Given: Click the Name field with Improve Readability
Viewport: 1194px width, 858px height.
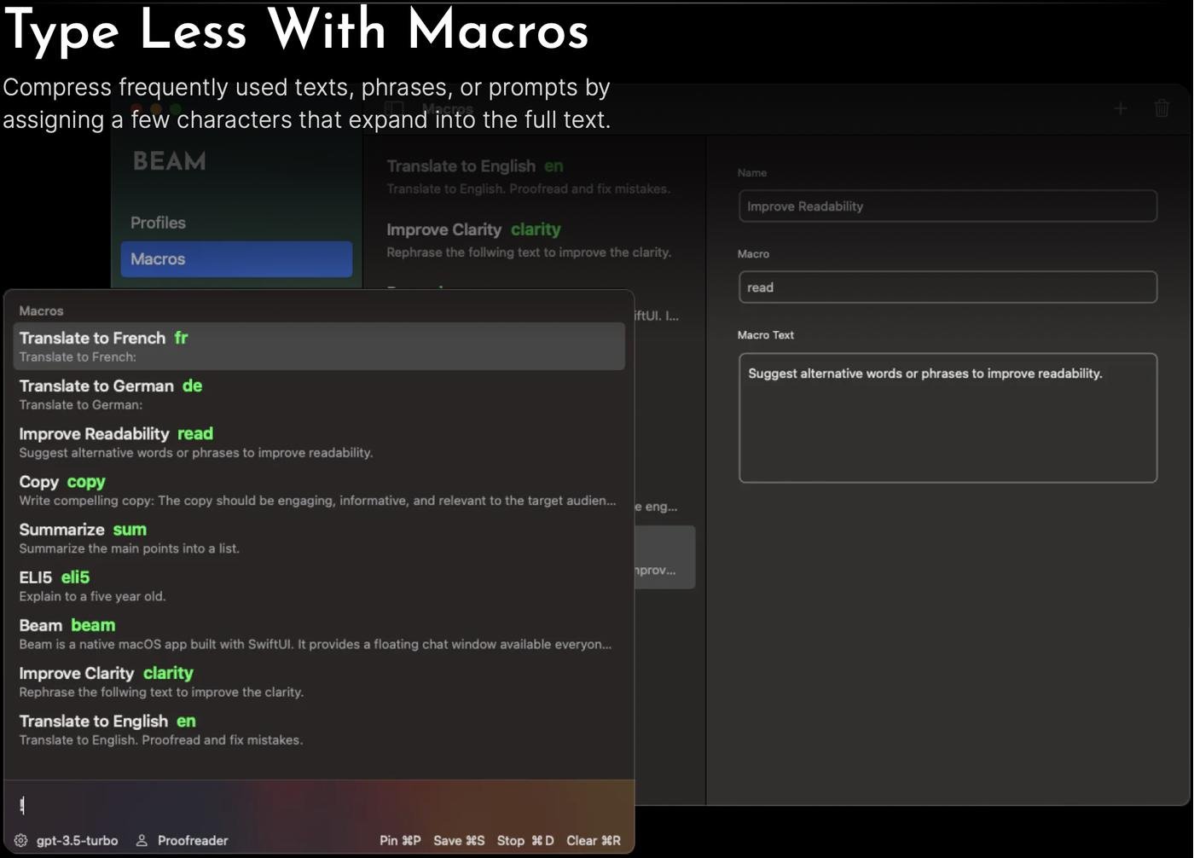Looking at the screenshot, I should coord(947,206).
